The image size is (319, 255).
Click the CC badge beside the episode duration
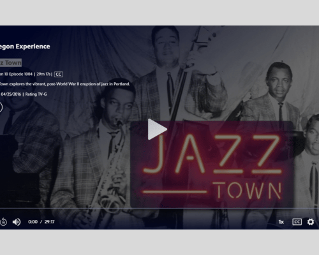[59, 74]
